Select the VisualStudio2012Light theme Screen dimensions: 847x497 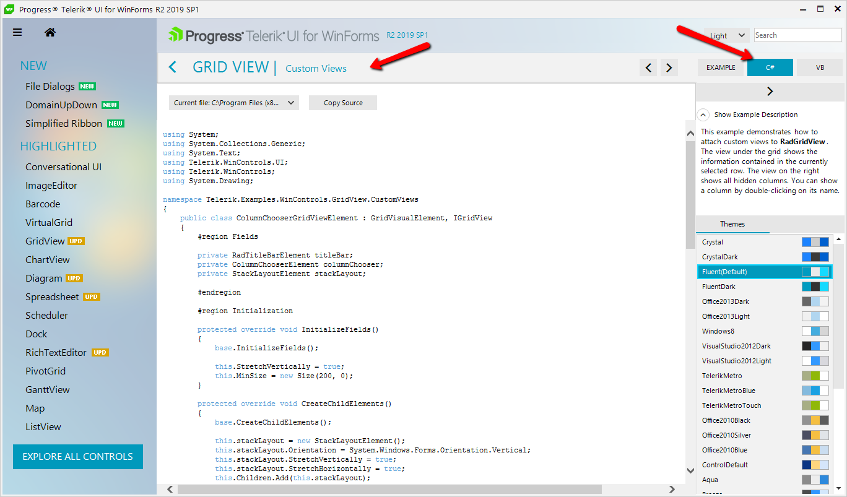click(x=765, y=361)
